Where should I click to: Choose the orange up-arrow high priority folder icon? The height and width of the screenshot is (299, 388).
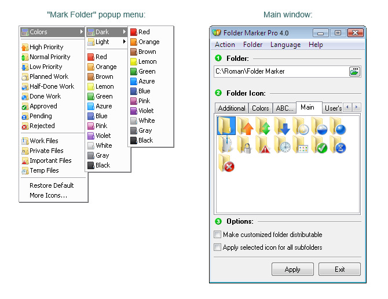[x=245, y=126]
